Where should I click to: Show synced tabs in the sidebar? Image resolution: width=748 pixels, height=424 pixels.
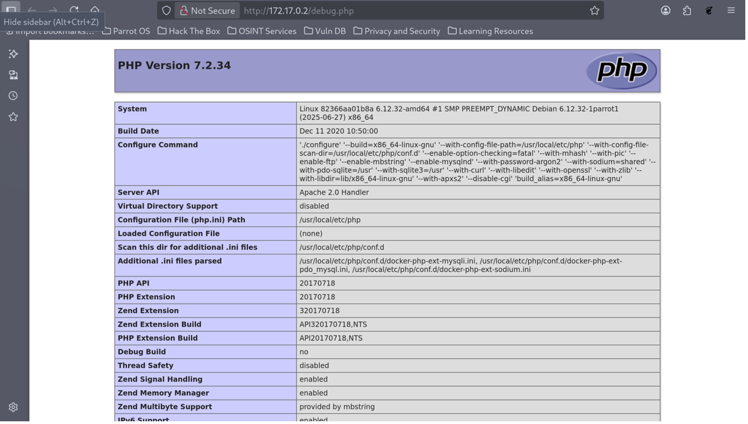click(x=13, y=75)
